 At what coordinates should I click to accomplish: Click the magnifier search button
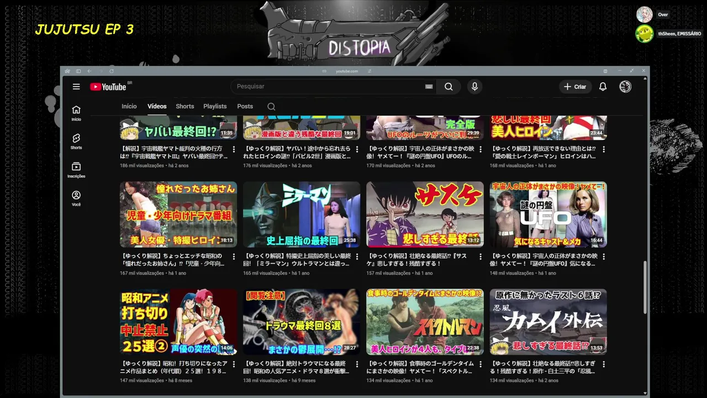(449, 86)
